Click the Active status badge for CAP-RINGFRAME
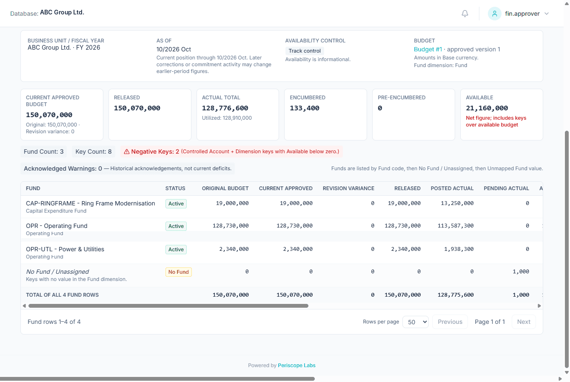 (176, 204)
